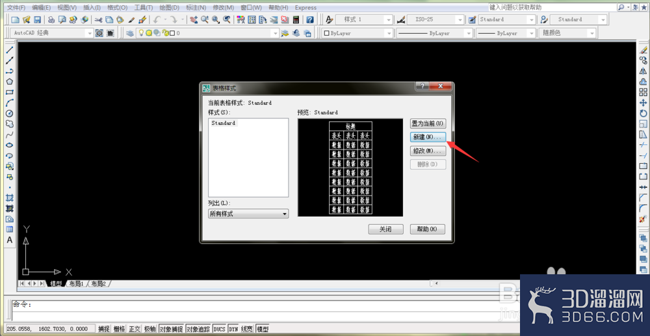
Task: Toggle 捕捉 snap mode in status bar
Action: point(103,329)
